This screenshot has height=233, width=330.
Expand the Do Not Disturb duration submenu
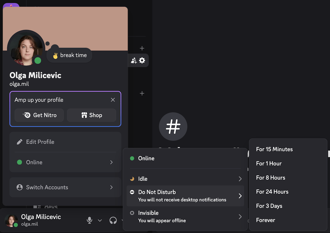240,196
